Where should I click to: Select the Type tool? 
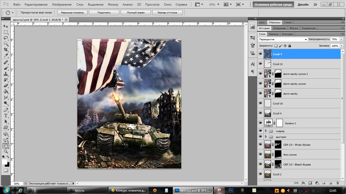click(6, 116)
